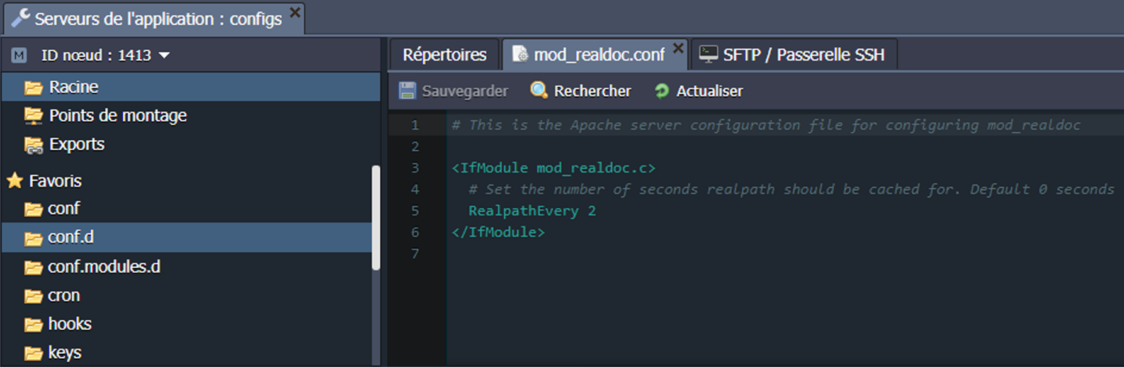Click the file tree vertical scrollbar
This screenshot has width=1124, height=367.
pos(376,217)
